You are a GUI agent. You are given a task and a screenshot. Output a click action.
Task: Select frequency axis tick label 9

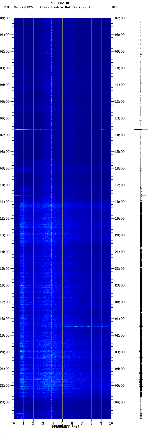click(101, 423)
